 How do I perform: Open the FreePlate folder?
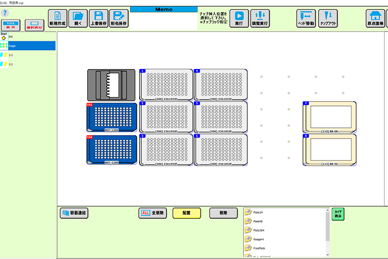(x=255, y=248)
